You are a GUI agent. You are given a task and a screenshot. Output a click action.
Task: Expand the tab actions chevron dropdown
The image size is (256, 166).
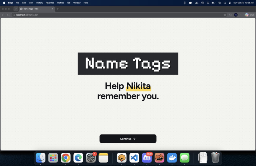16,9
